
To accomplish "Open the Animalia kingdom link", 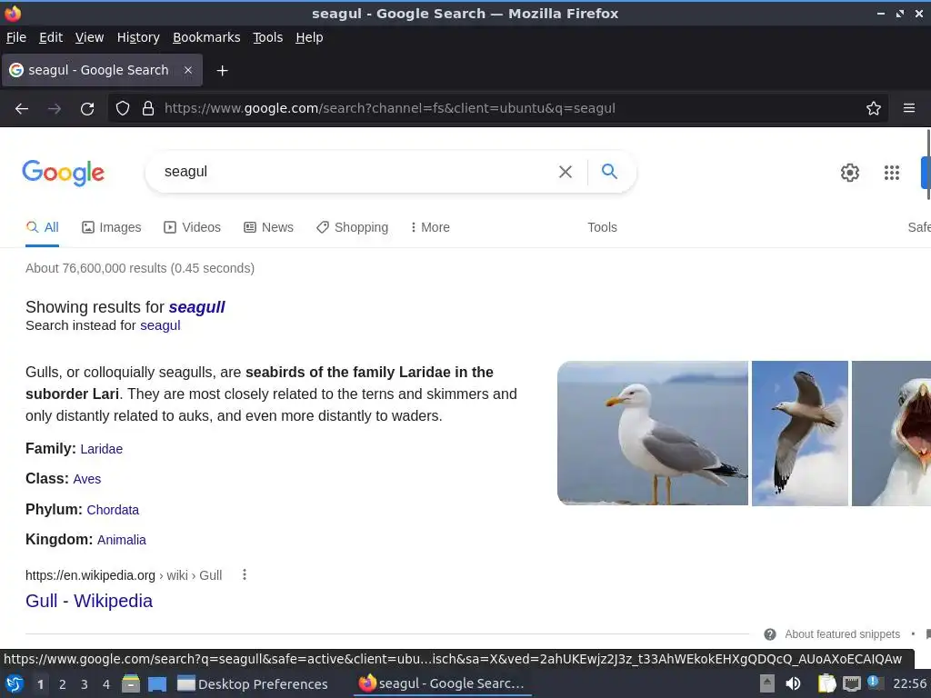I will pyautogui.click(x=122, y=540).
